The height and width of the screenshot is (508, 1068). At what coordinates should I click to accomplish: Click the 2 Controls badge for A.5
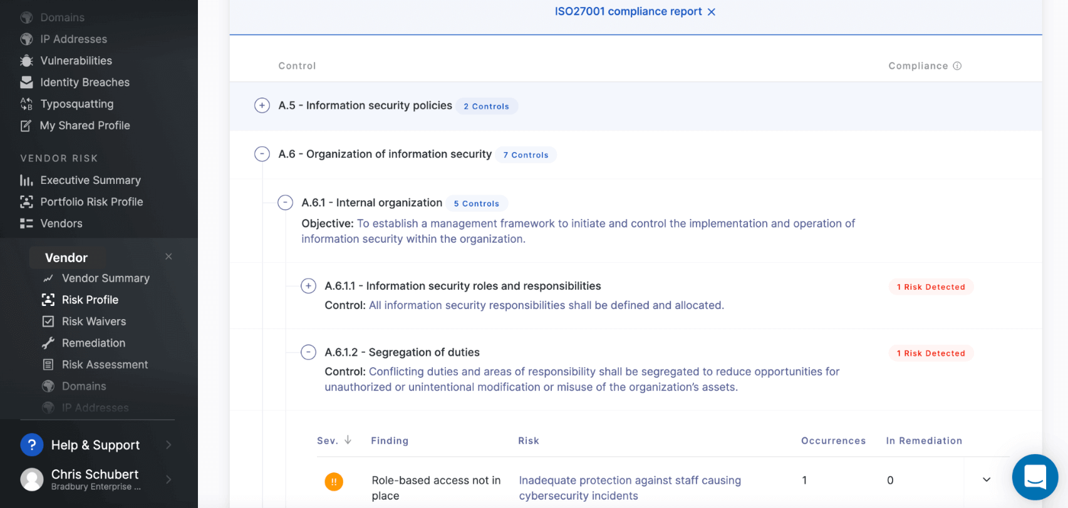[x=487, y=106]
